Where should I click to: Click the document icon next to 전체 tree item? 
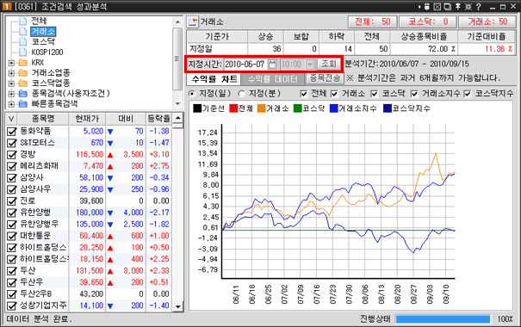point(23,21)
